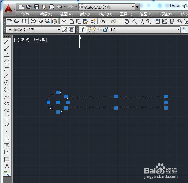Screen dimensions: 188x183
Task: Select the Circle tool
Action: (7, 83)
